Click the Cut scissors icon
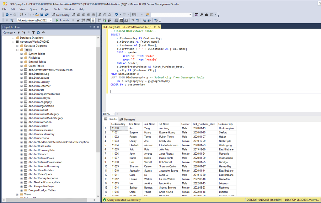Screen dimensions: 321x203 click(100, 15)
